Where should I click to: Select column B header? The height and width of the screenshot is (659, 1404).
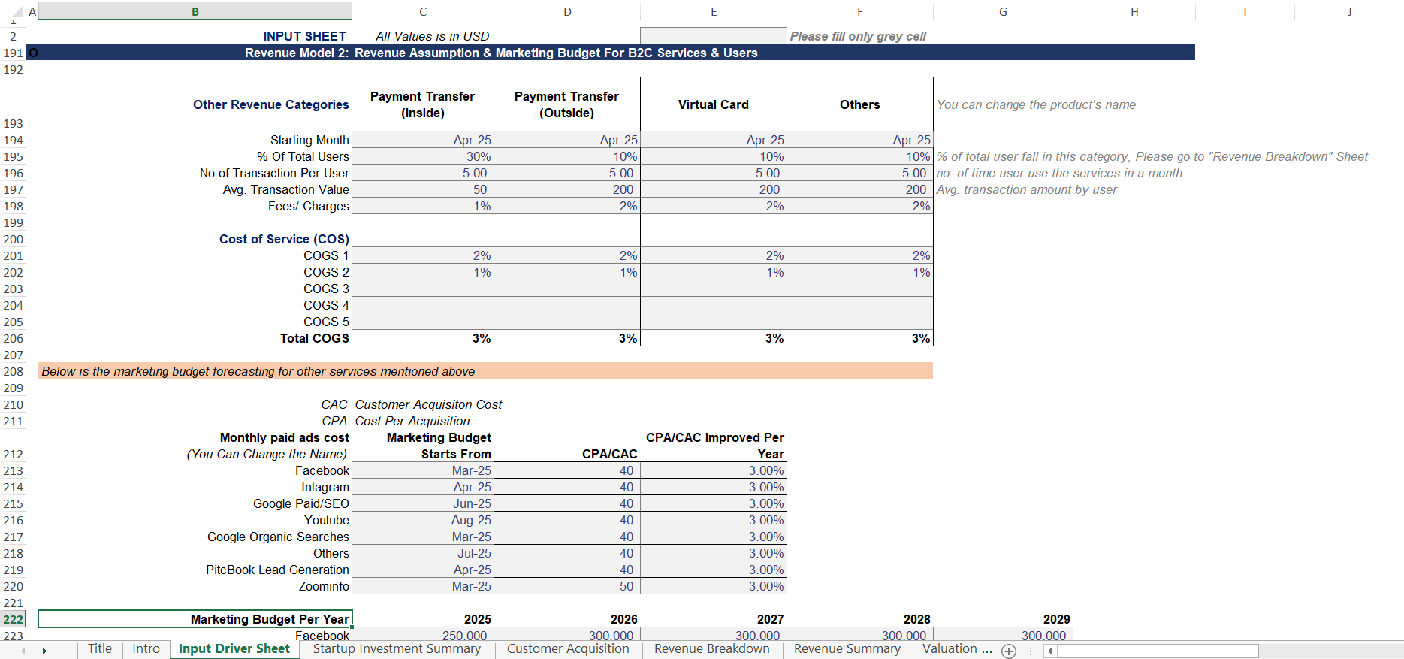point(195,12)
